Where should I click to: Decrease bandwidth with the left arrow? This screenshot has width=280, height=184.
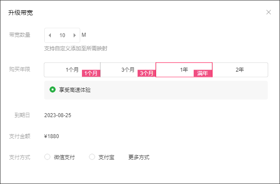point(50,35)
